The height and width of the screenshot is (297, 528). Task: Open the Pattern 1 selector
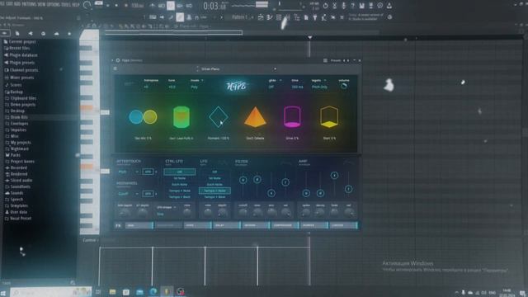click(x=241, y=17)
